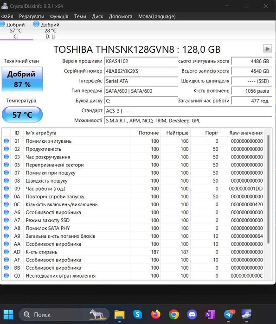Click status icon for row 07 Помилки при пошуку
This screenshot has height=324, width=276.
[x=6, y=172]
